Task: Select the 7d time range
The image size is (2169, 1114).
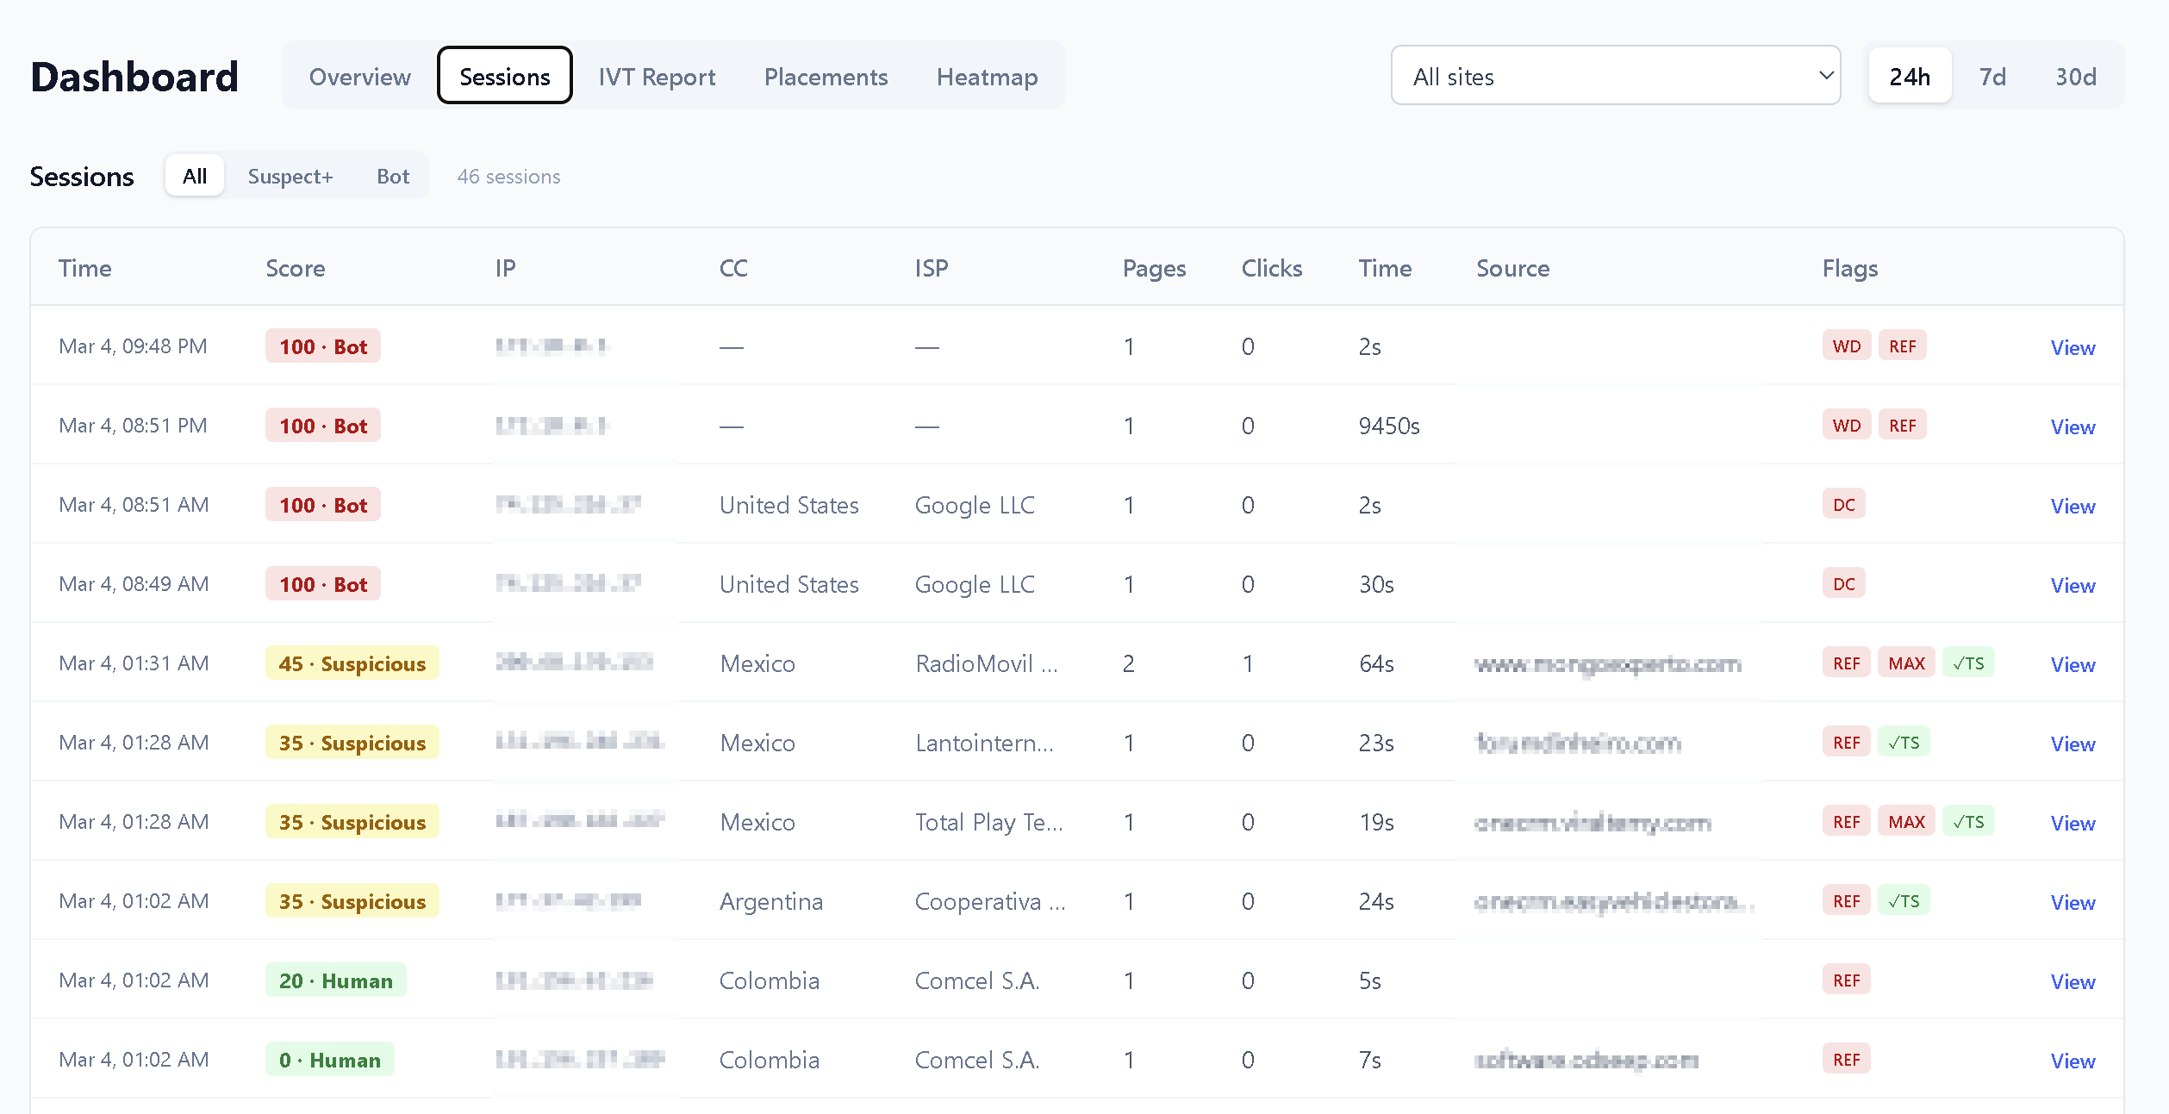Action: click(x=1992, y=77)
